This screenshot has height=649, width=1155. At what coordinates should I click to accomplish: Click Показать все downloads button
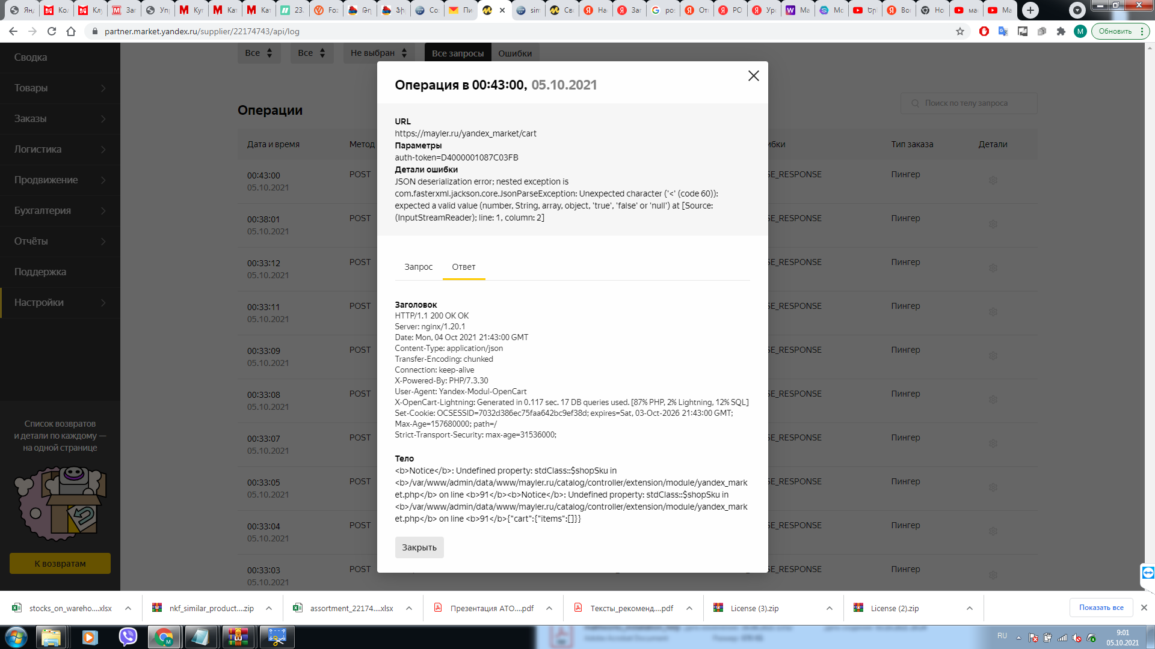pyautogui.click(x=1101, y=608)
